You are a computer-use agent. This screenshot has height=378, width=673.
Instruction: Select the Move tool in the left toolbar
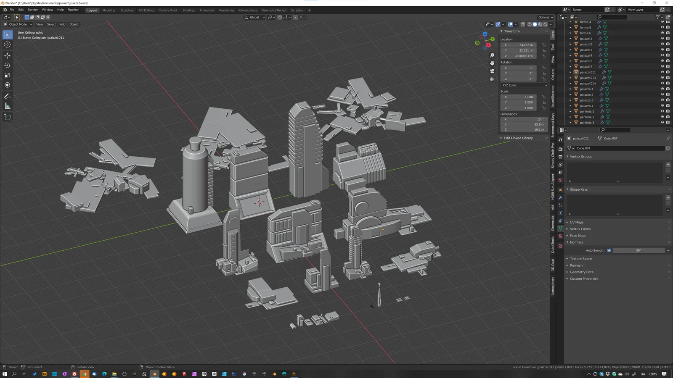[x=8, y=55]
